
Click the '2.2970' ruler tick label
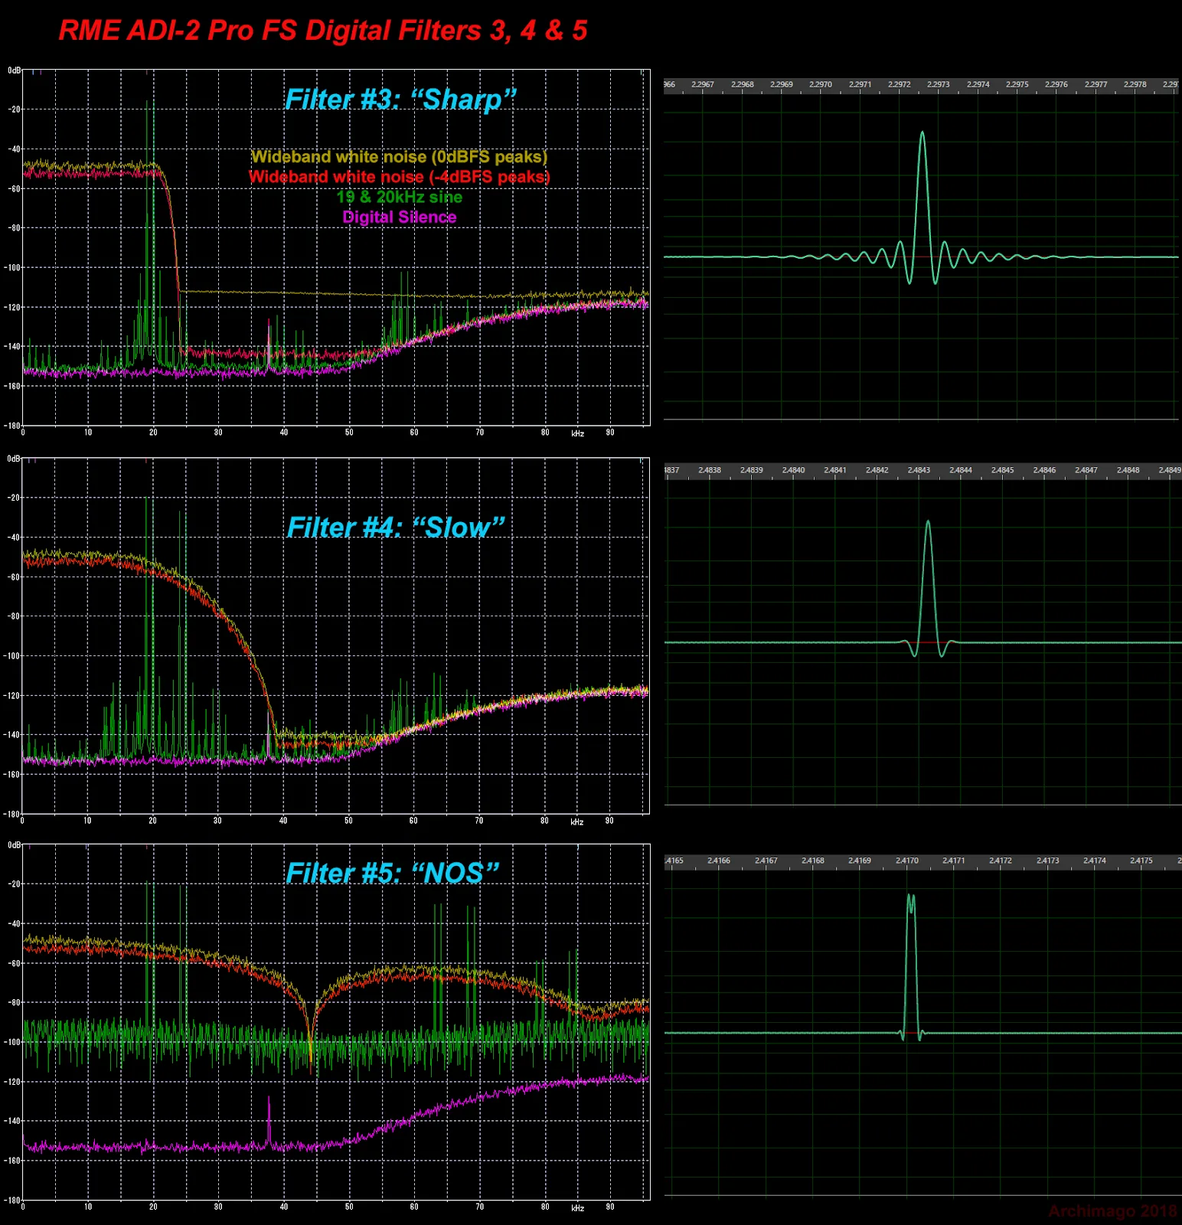pyautogui.click(x=820, y=84)
